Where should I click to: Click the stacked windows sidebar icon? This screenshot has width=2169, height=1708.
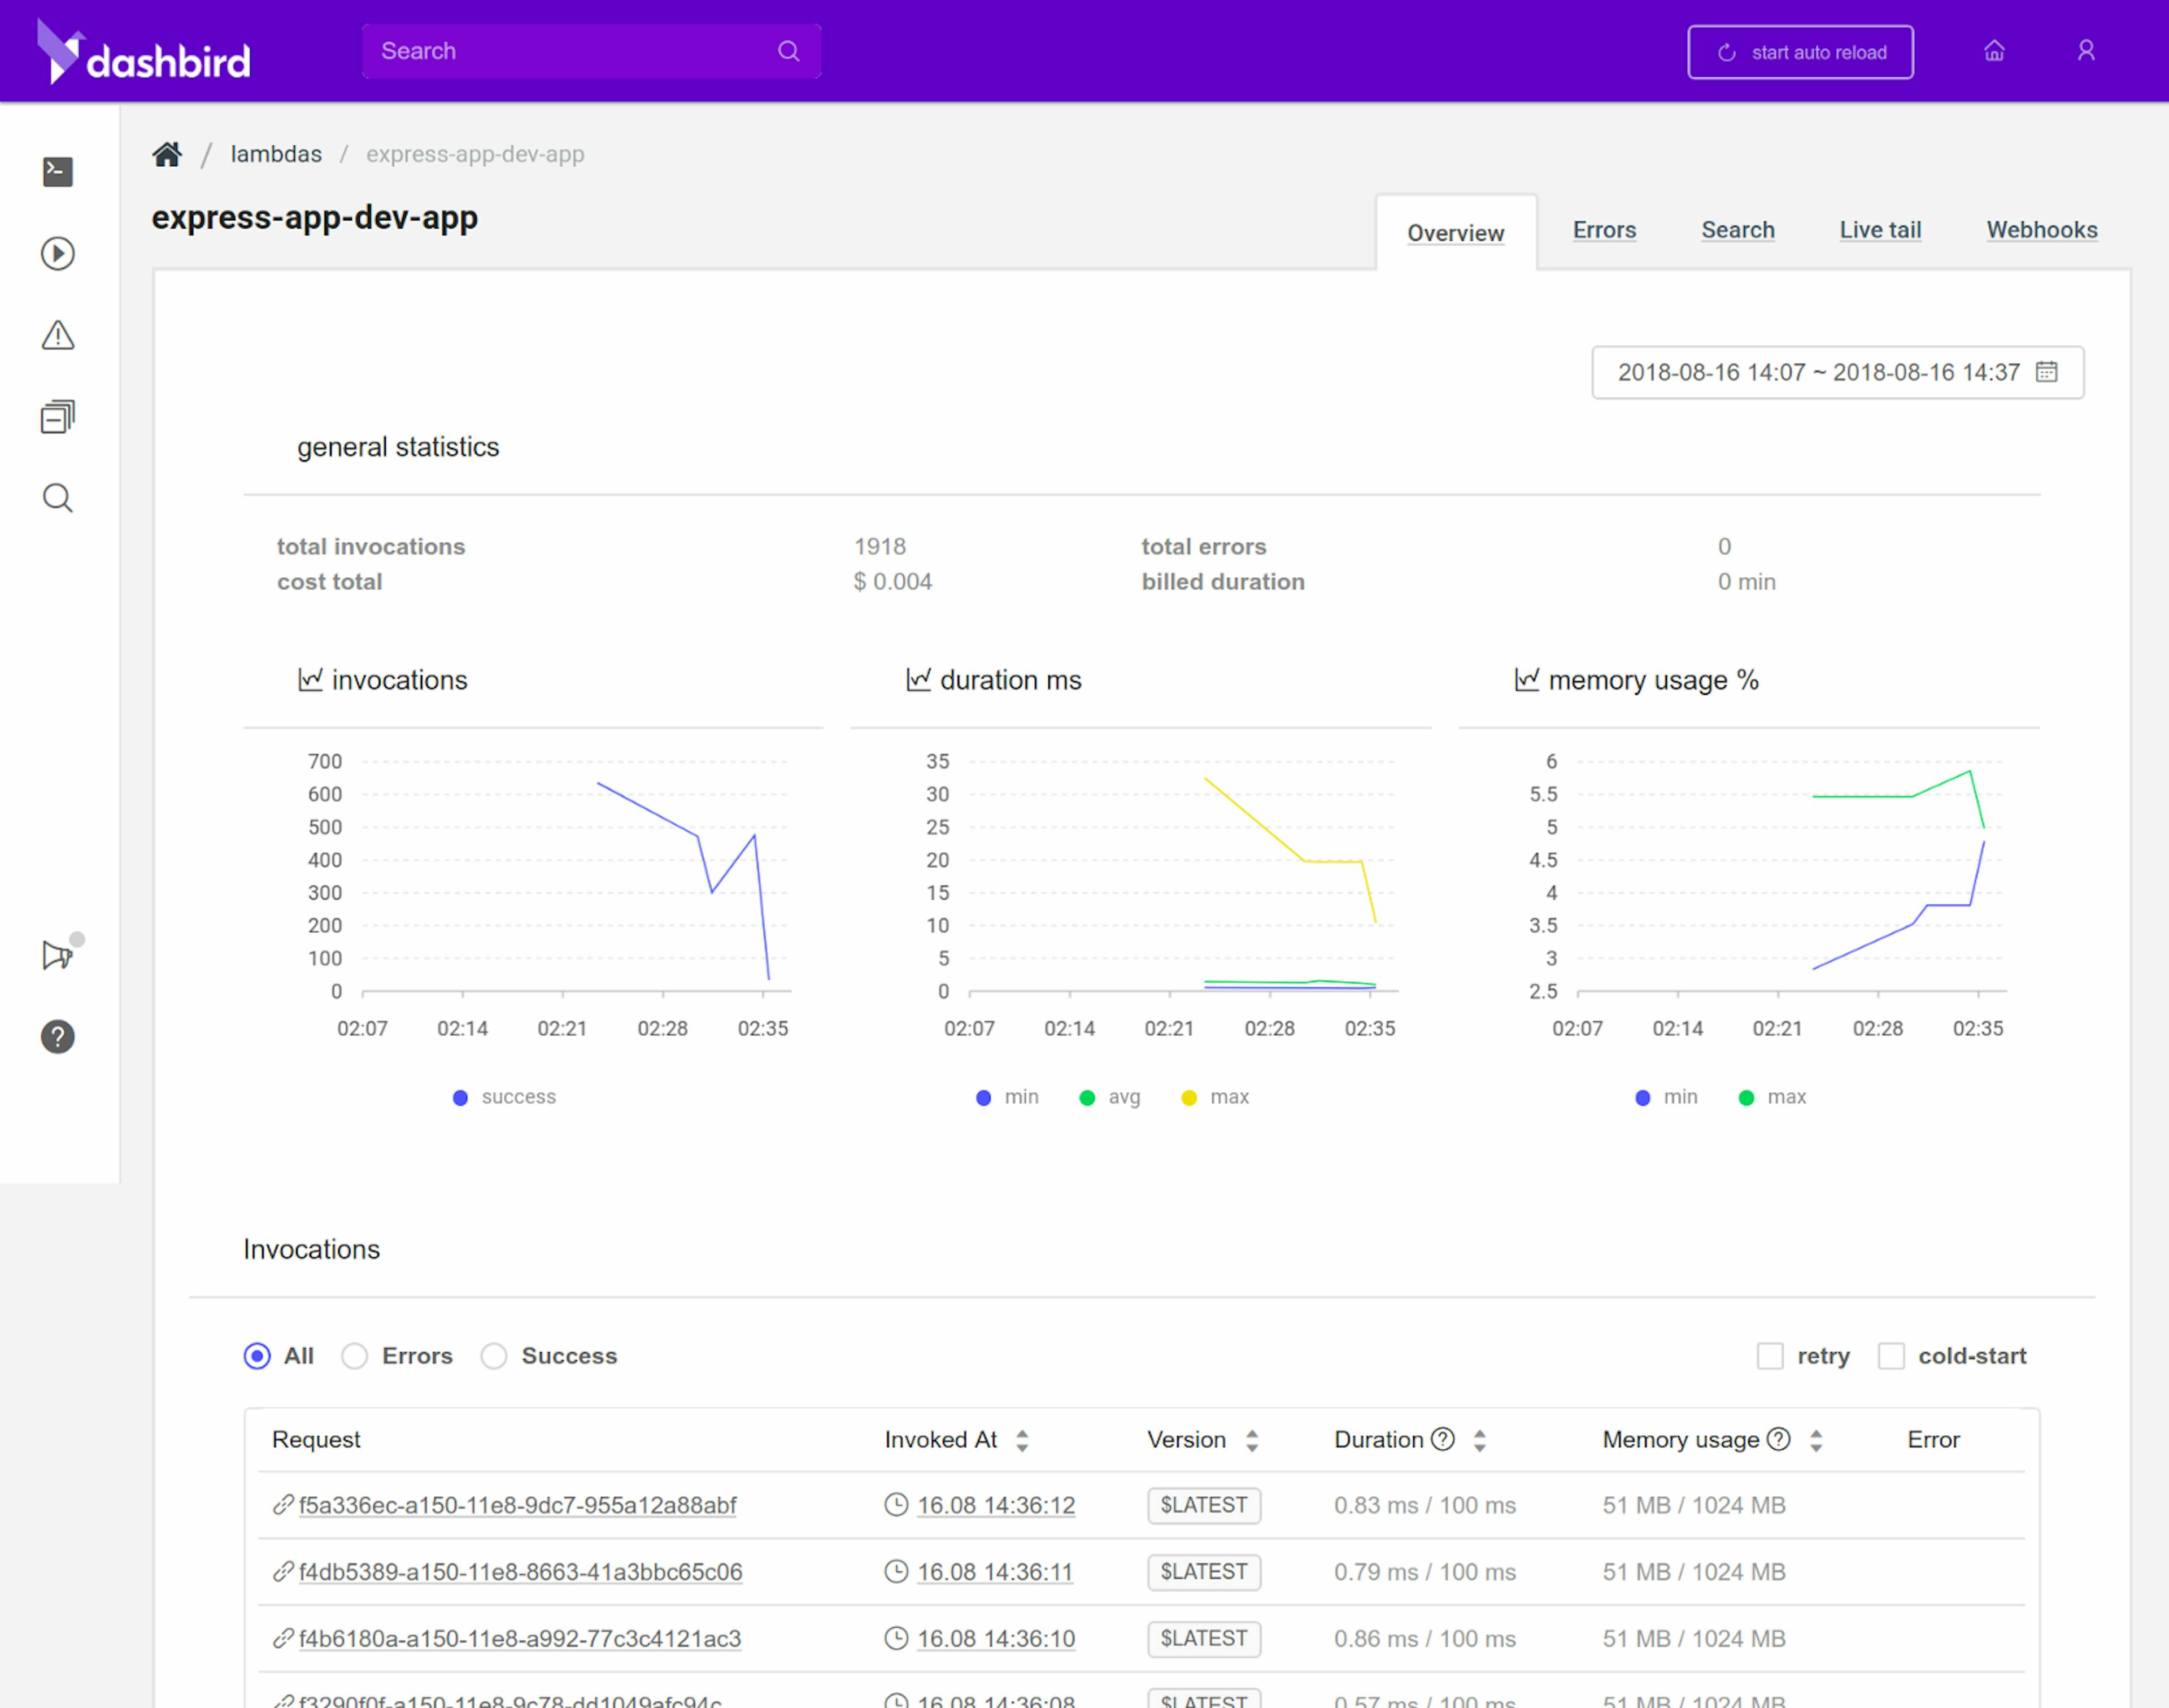click(x=57, y=417)
